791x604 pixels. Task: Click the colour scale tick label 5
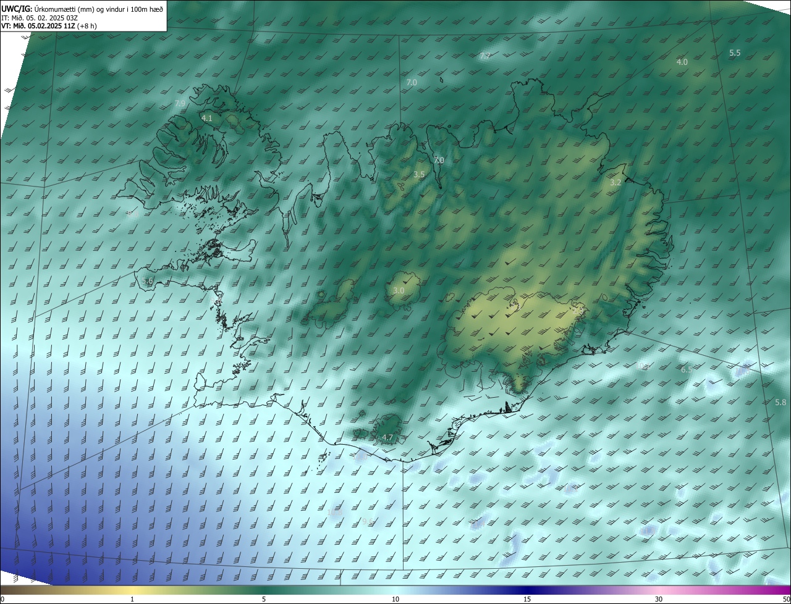tap(264, 599)
